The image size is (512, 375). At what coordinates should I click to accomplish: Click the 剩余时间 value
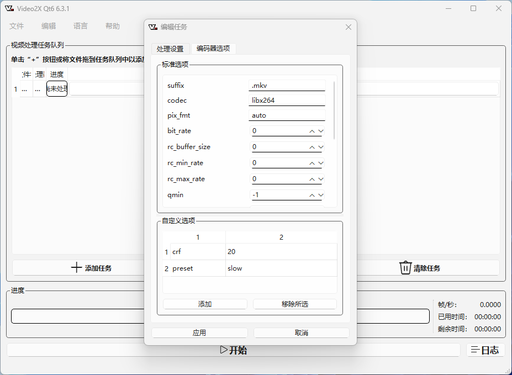click(488, 329)
